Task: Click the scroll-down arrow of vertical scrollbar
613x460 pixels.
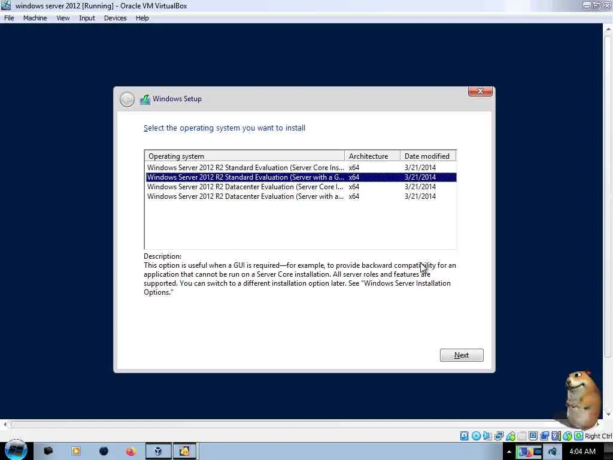Action: click(608, 414)
